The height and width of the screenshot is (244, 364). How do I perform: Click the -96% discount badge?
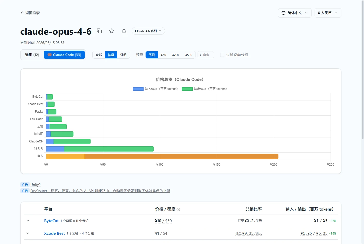coord(333,233)
